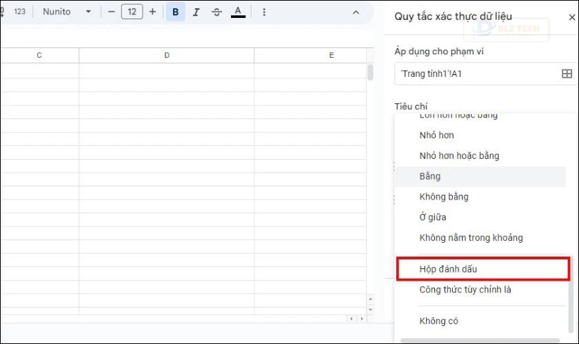Close the data validation rules panel
Image resolution: width=579 pixels, height=344 pixels.
click(x=572, y=17)
